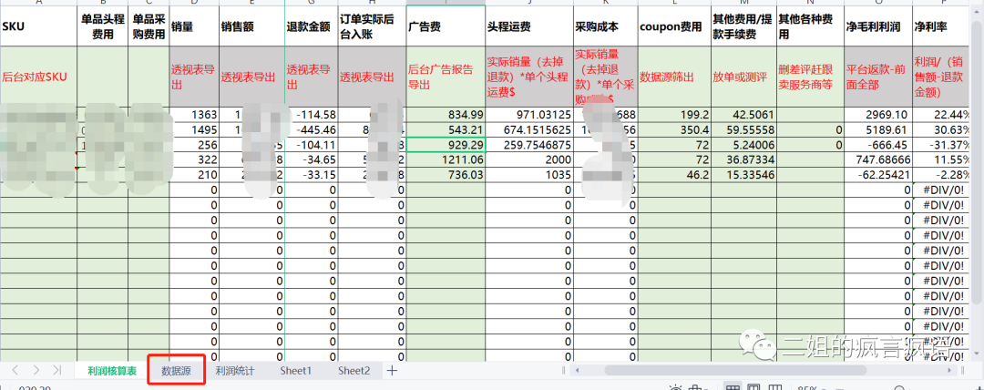Select the refund cell -114.58
The width and height of the screenshot is (984, 390).
(x=311, y=114)
